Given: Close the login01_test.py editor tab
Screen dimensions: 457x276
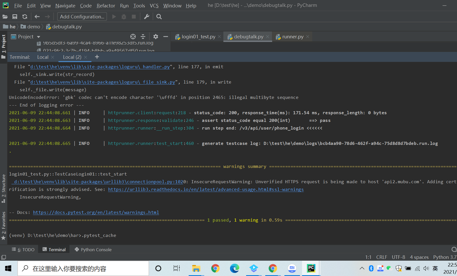Looking at the screenshot, I should (219, 37).
